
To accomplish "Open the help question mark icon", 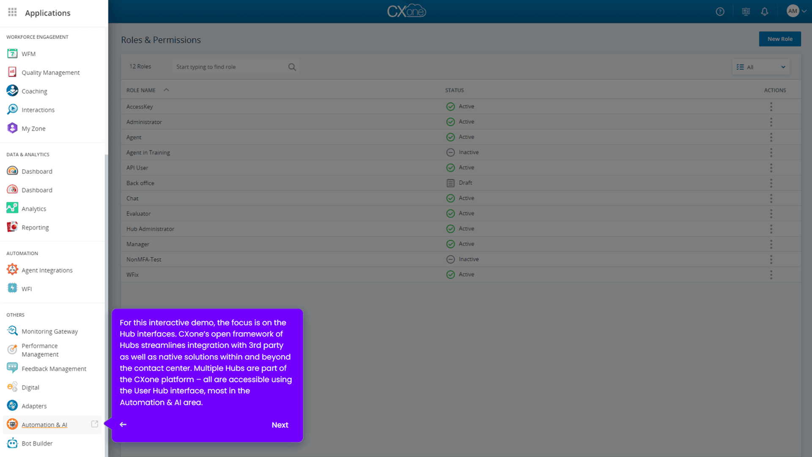I will click(x=720, y=12).
